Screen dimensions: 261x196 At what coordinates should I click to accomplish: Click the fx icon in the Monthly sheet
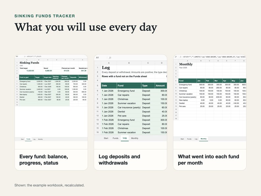point(180,57)
